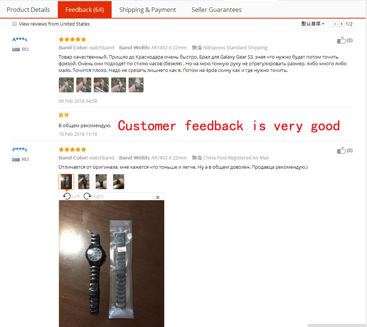Viewport: 367px width, 327px height.
Task: Select the Feedback (64) tab
Action: 85,10
